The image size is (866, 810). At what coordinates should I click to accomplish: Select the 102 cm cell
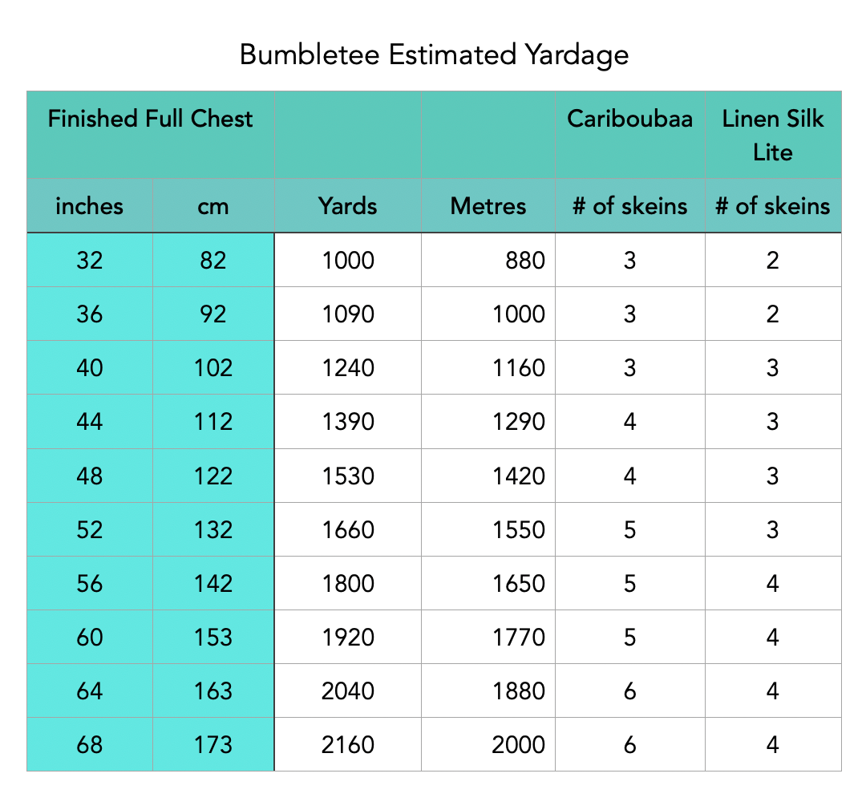tap(212, 367)
